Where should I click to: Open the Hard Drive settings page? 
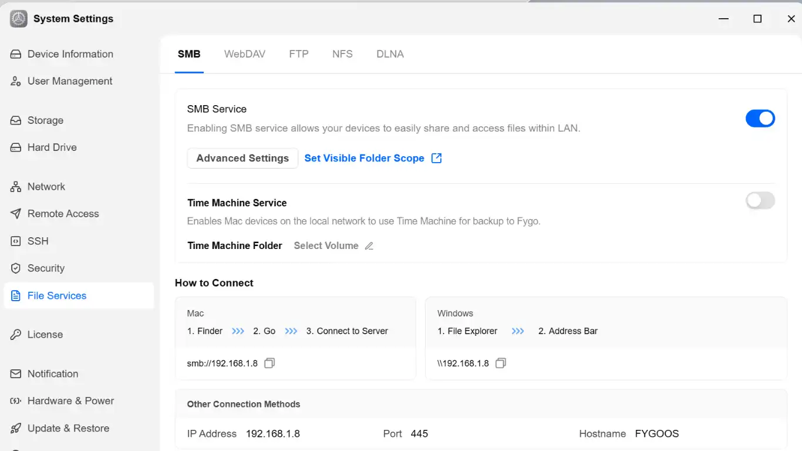[79, 147]
